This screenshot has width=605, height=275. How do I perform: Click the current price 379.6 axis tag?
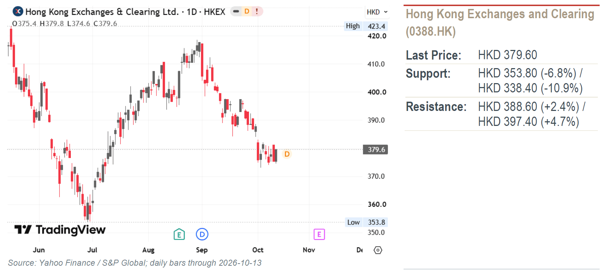coord(376,149)
